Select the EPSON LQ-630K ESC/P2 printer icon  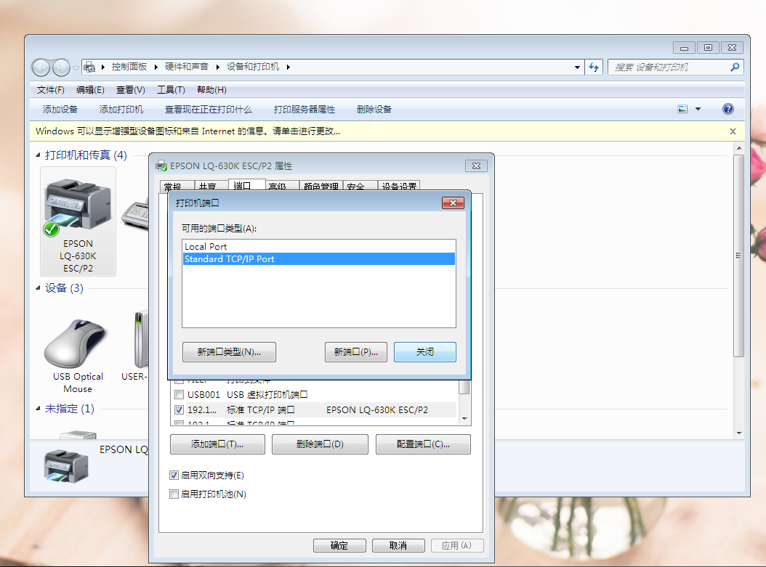tap(78, 221)
